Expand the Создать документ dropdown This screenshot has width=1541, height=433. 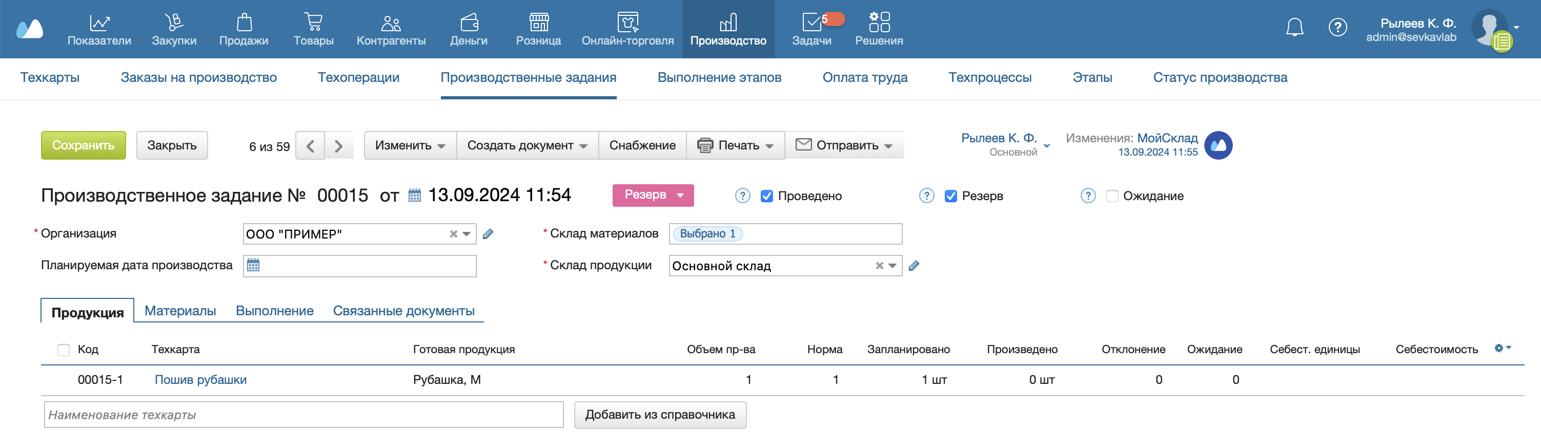527,146
